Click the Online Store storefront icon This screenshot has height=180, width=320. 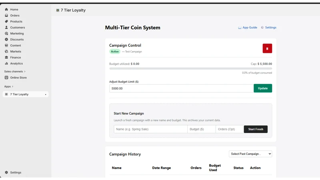6,78
